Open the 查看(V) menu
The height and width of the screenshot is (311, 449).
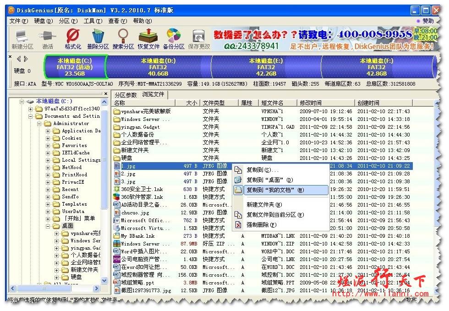[117, 21]
